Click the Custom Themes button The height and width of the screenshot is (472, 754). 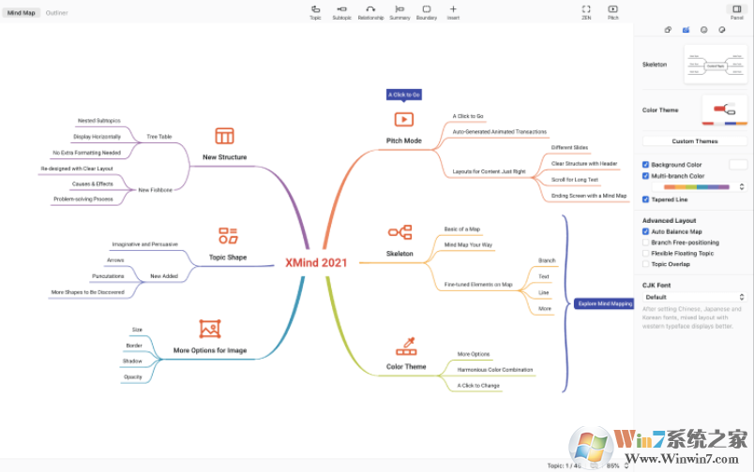[x=694, y=141]
